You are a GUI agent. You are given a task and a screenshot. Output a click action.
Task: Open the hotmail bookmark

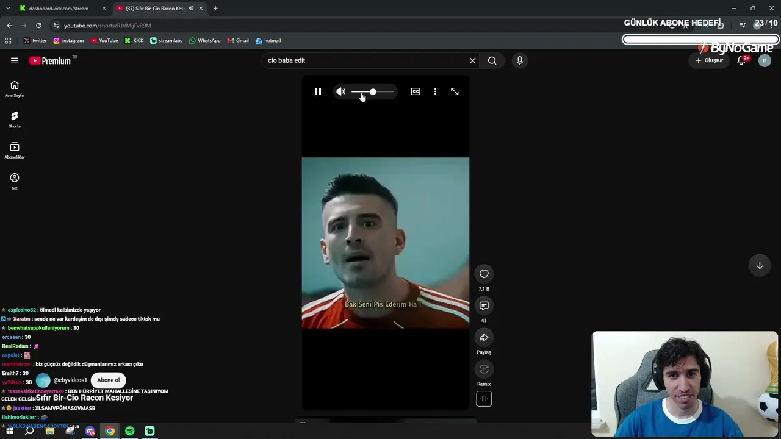pyautogui.click(x=268, y=41)
